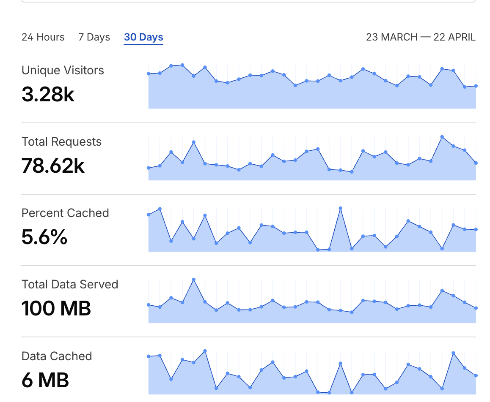Click the last data point of Data Cached chart
Image resolution: width=490 pixels, height=402 pixels.
click(x=476, y=375)
